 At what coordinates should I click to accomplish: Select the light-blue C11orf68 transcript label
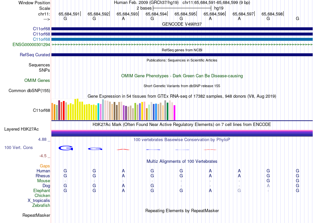point(41,39)
